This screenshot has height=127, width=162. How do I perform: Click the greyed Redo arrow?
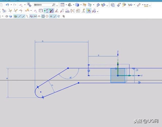pos(15,5)
